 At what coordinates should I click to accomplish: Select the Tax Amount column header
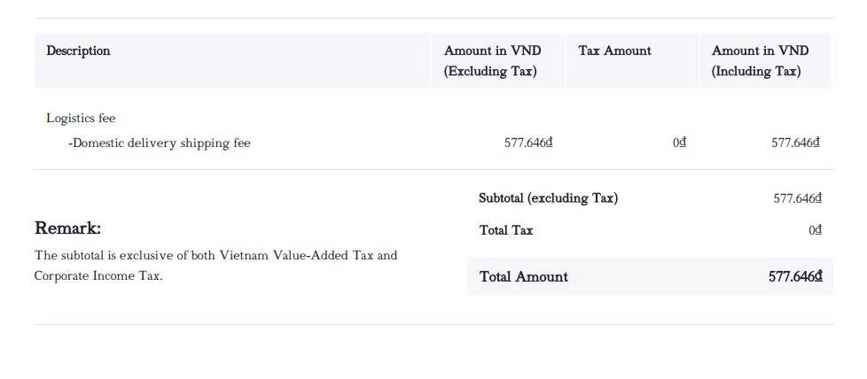coord(614,50)
